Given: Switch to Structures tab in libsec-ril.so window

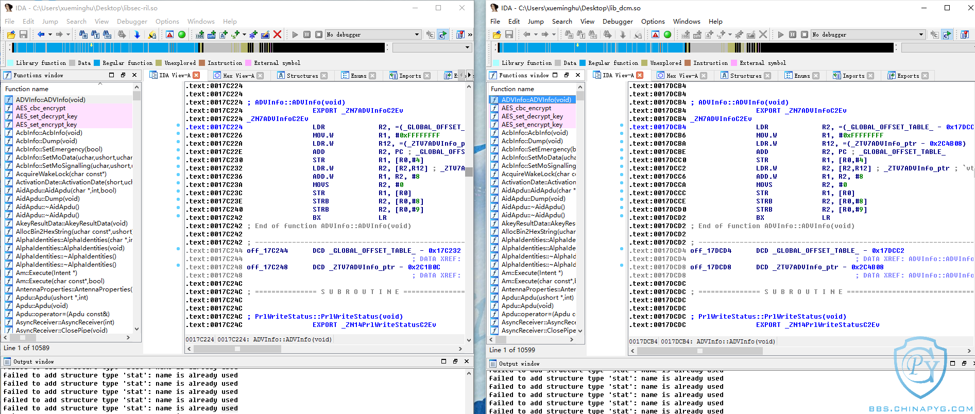Looking at the screenshot, I should [x=302, y=76].
